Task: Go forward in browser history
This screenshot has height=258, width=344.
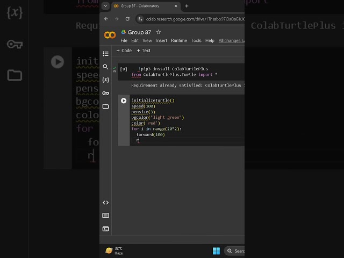Action: point(117,19)
